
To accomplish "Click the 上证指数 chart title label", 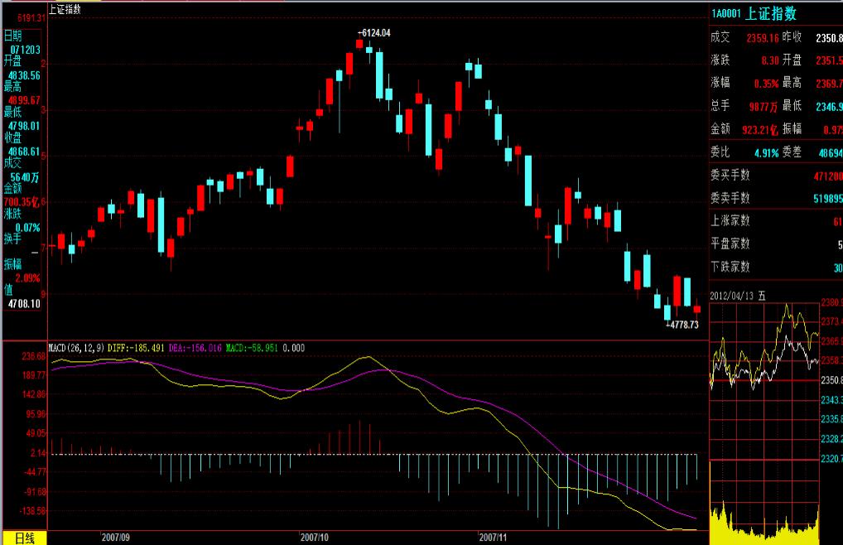I will pos(65,9).
